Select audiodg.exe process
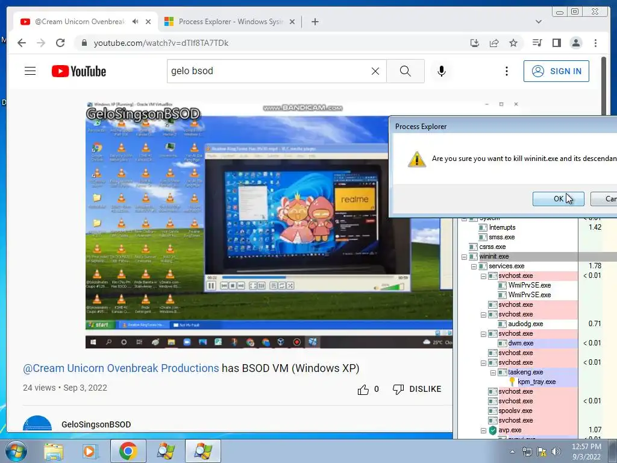 point(525,324)
